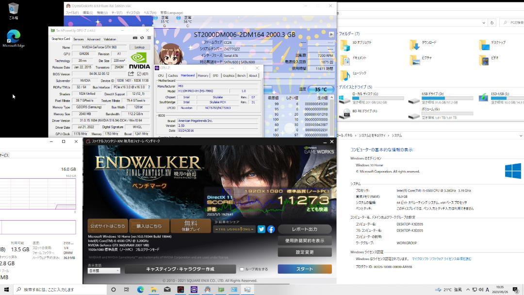Expand the Control Panel address bar dropdown
The height and width of the screenshot is (295, 524).
coord(520,136)
